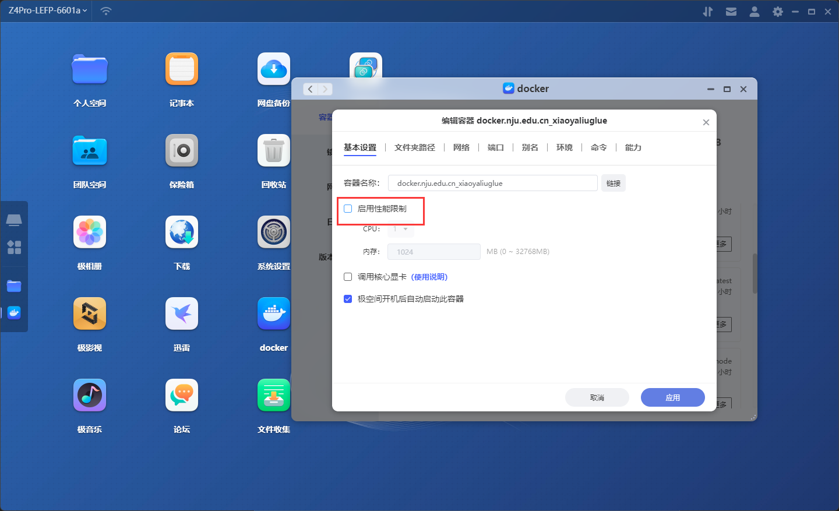The width and height of the screenshot is (839, 511).
Task: Click the 容器名称 text field
Action: 492,183
